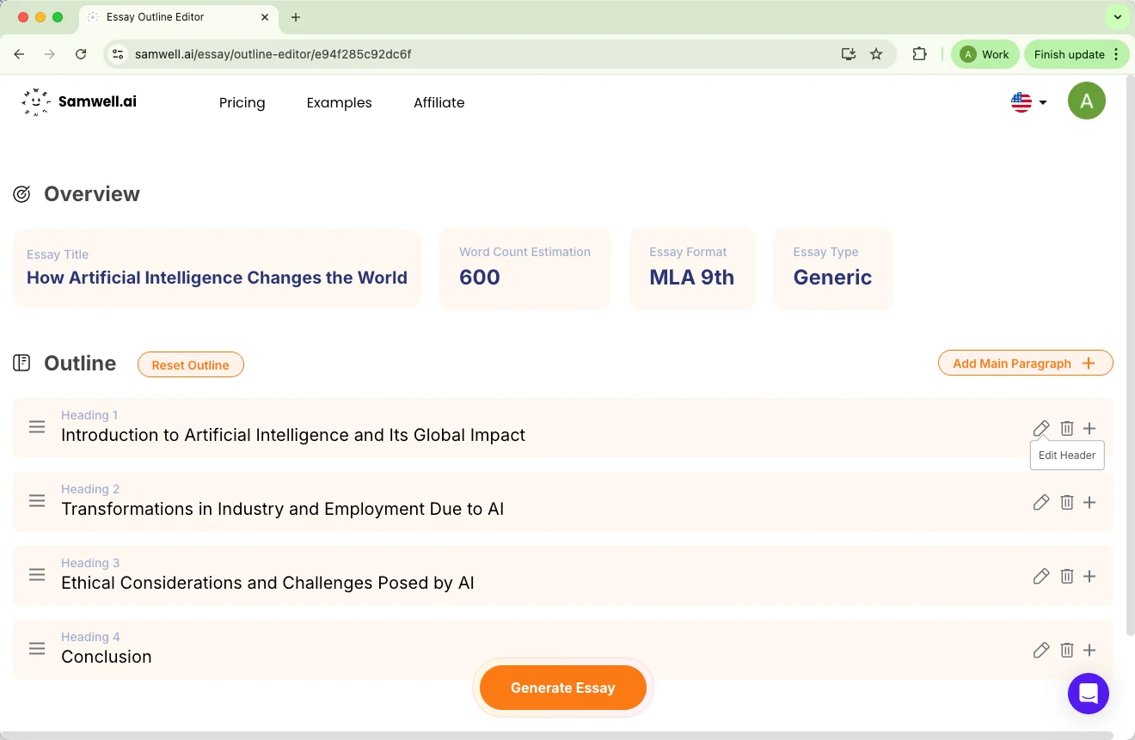
Task: Click the plus icon on Heading 3 row
Action: pyautogui.click(x=1089, y=577)
